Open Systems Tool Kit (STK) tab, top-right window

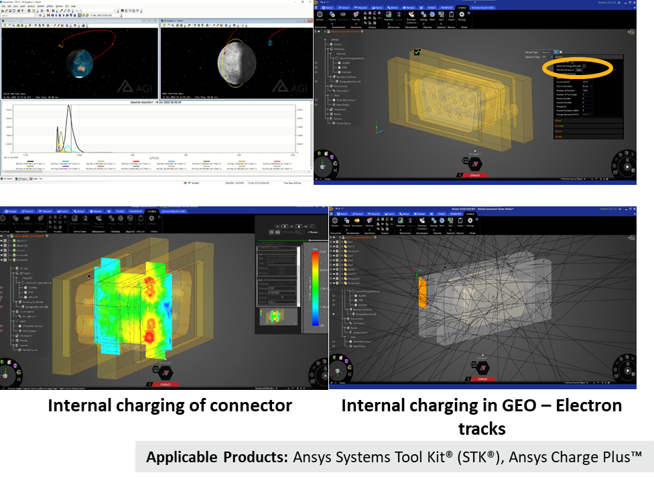point(482,8)
